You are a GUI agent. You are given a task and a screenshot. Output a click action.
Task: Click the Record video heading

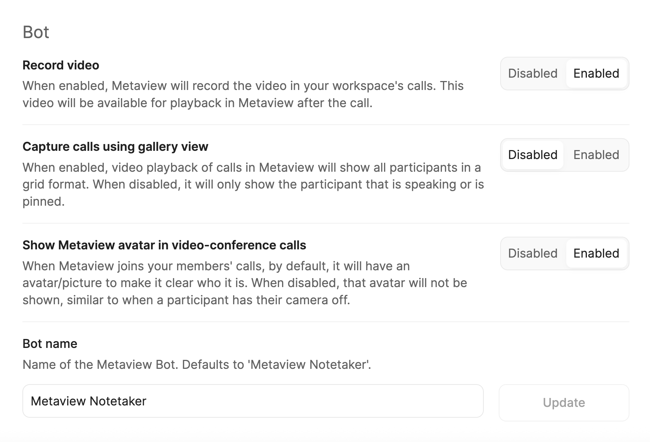[61, 65]
